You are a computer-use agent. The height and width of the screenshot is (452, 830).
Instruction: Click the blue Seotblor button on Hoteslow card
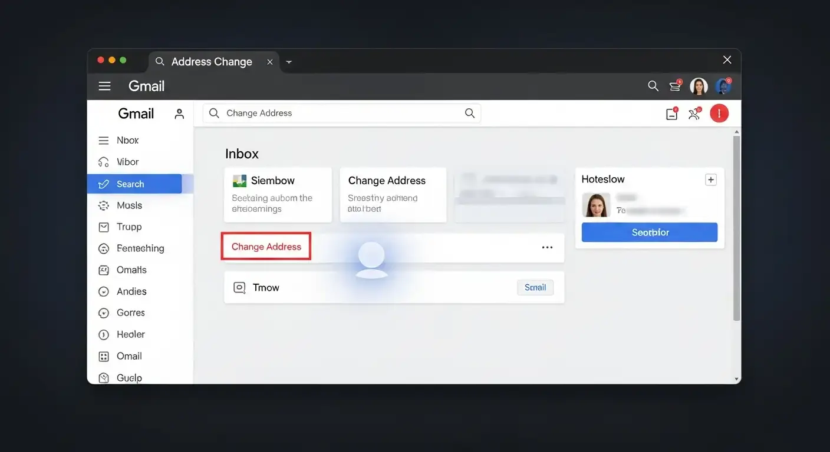pos(649,232)
